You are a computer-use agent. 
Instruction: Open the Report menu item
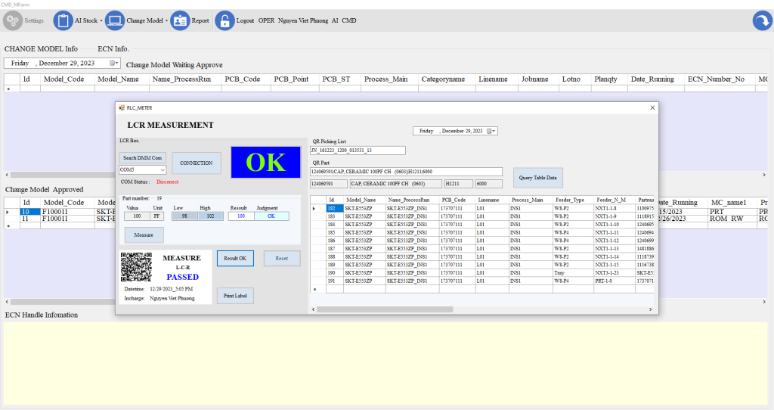coord(200,20)
